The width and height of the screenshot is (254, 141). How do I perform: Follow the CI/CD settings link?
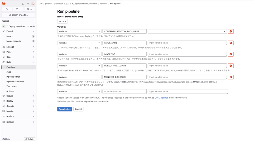[x=161, y=98]
